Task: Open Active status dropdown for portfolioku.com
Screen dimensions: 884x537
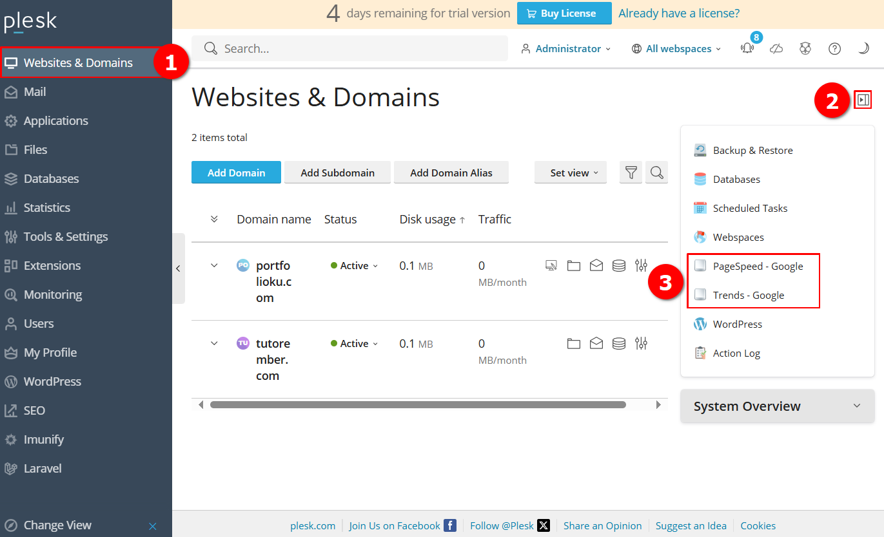Action: pyautogui.click(x=355, y=265)
